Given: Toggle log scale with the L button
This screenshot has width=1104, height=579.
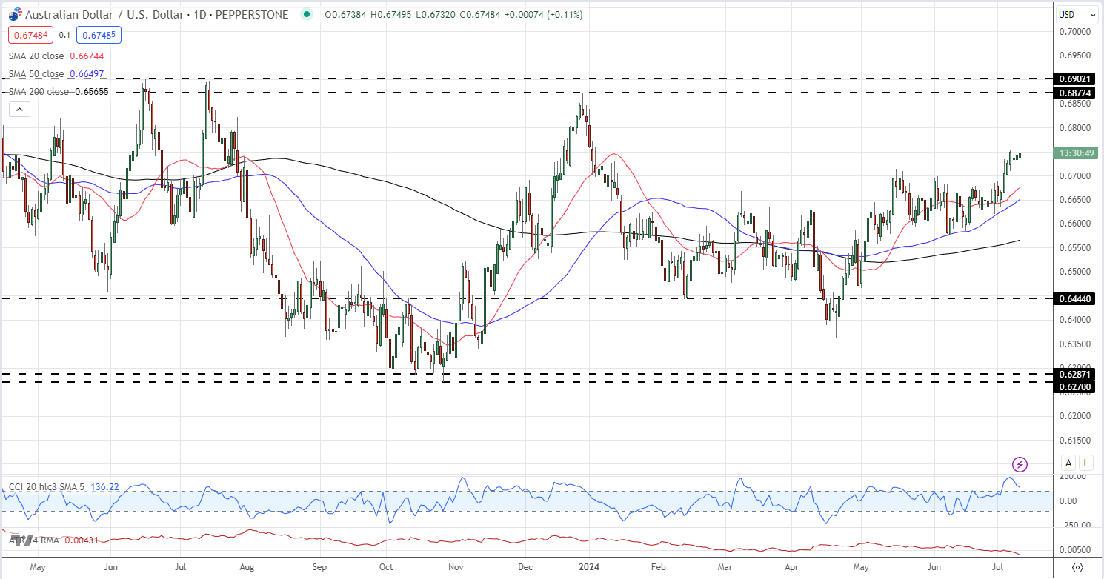Looking at the screenshot, I should coord(1086,463).
